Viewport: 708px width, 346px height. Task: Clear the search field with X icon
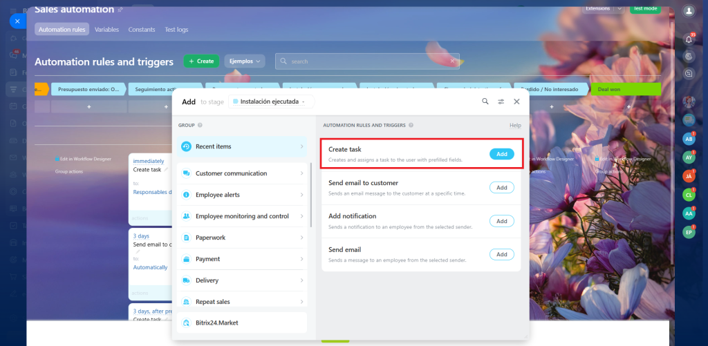coord(453,61)
